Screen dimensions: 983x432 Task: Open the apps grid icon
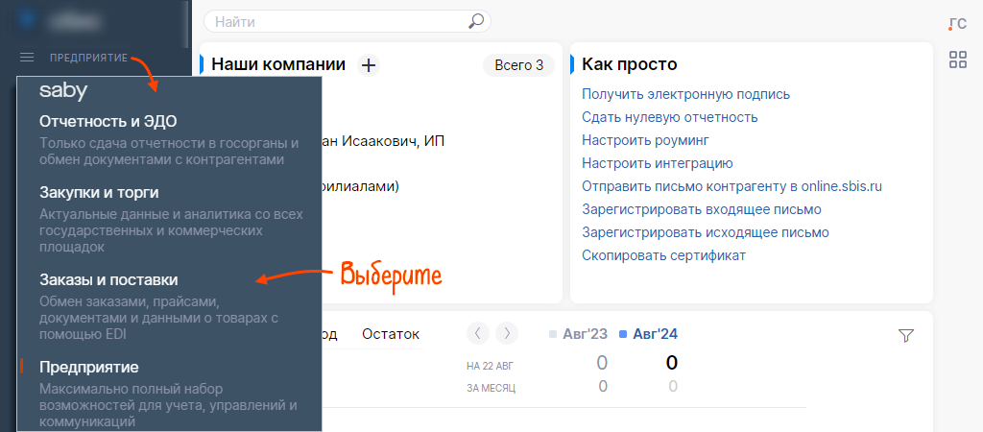tap(957, 60)
